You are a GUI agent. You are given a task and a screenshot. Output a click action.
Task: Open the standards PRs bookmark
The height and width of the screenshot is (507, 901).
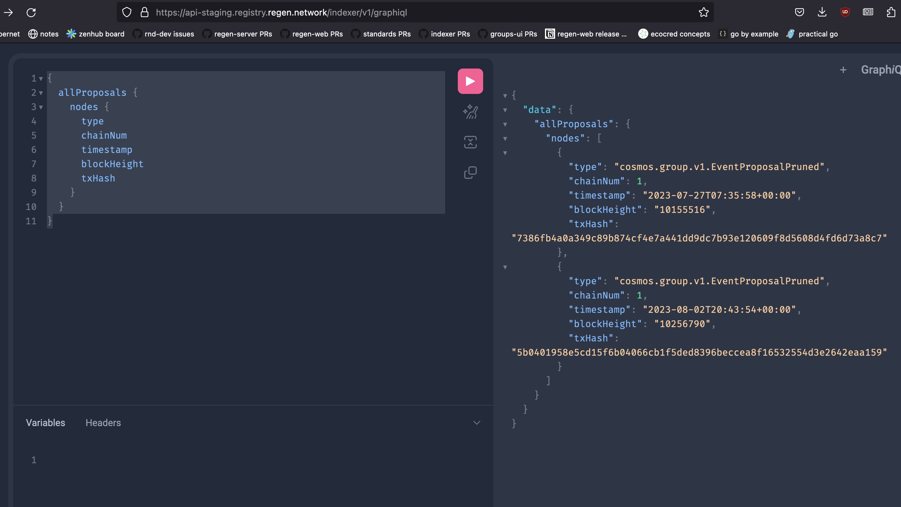(380, 34)
